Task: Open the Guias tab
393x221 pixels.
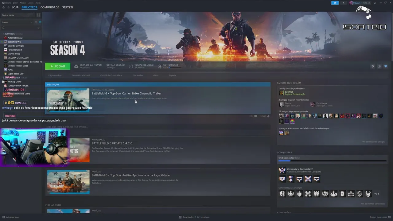Action: [156, 75]
